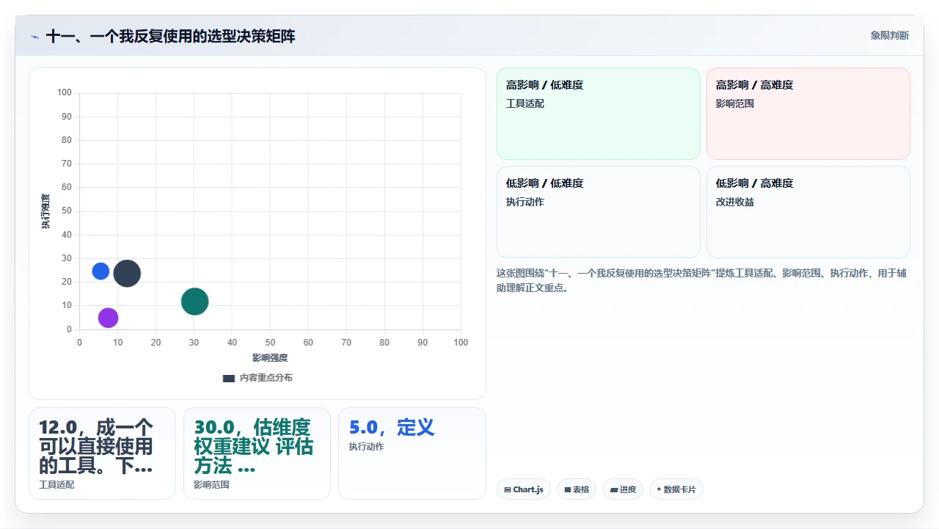Image resolution: width=939 pixels, height=529 pixels.
Task: Click the icon inside the 表格 chip
Action: click(568, 489)
